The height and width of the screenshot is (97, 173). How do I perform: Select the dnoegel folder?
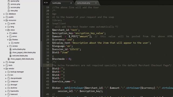point(14,85)
